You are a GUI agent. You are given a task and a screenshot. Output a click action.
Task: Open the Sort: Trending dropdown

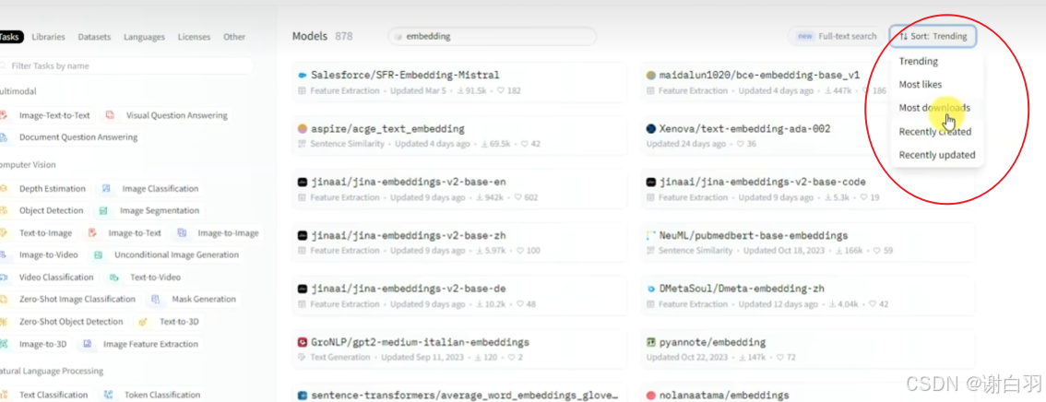933,37
